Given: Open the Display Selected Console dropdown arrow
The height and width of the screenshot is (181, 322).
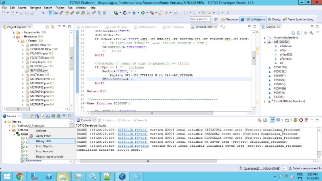Looking at the screenshot, I should [x=282, y=120].
